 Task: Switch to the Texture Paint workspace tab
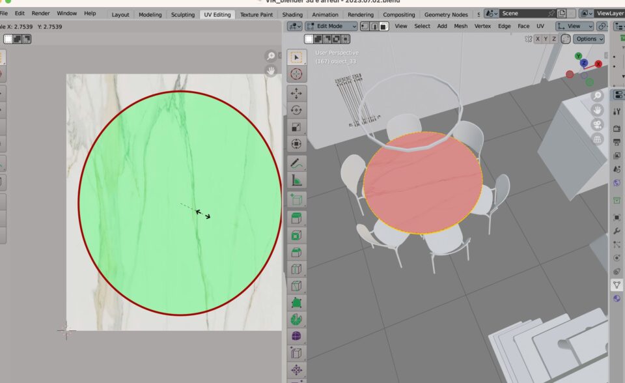[257, 14]
